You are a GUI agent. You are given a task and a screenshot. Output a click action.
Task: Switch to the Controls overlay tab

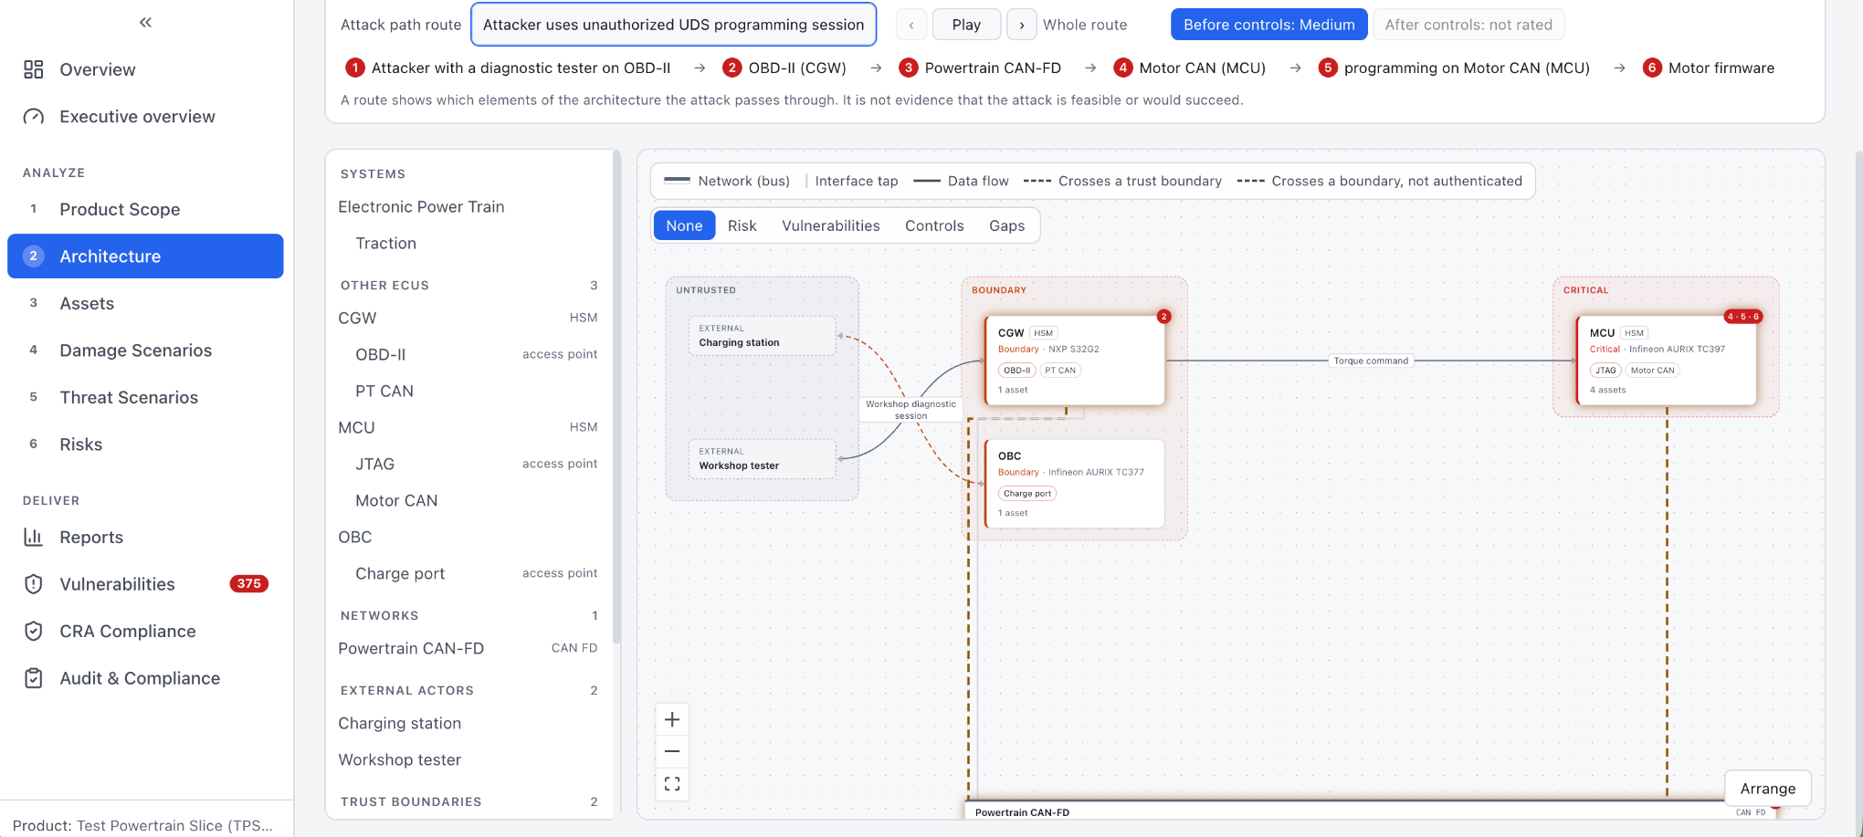point(934,225)
